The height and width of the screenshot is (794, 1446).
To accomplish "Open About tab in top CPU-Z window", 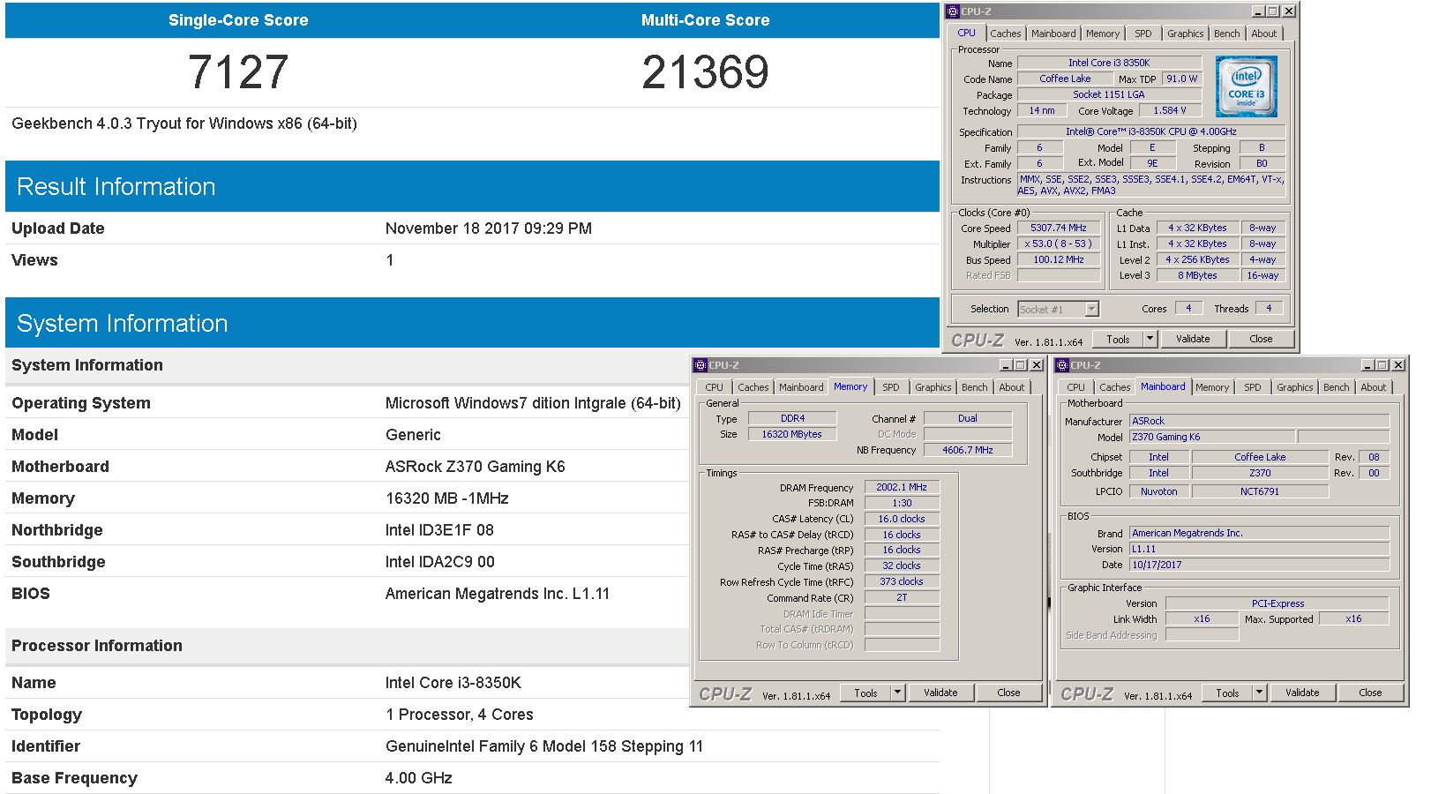I will (1264, 34).
